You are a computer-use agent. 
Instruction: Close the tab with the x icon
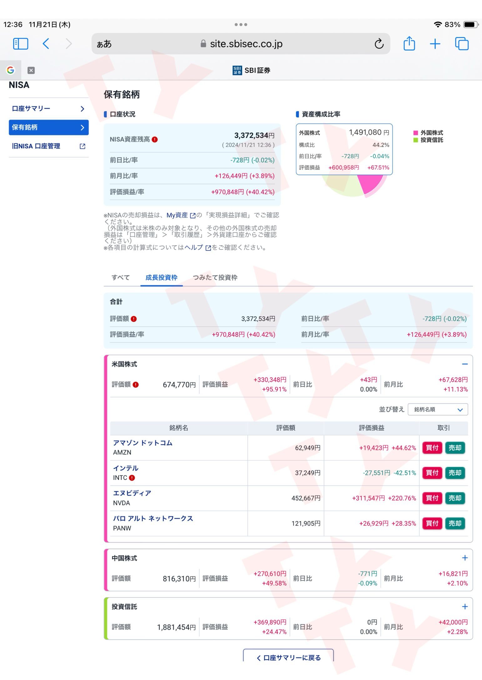tap(31, 70)
